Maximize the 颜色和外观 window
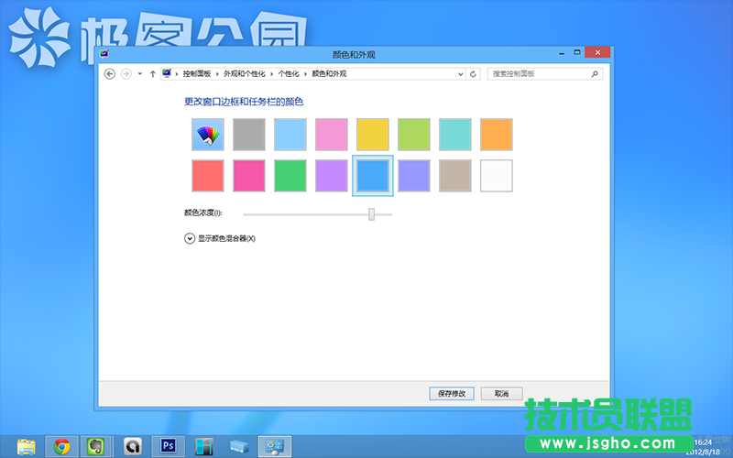Screen dimensions: 733x458 coord(577,52)
